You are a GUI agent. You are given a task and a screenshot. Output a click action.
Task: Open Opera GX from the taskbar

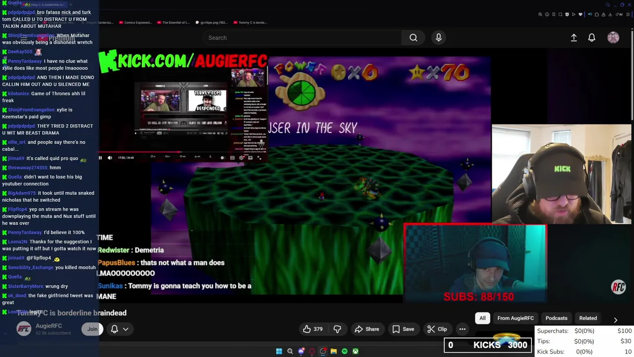pos(312,351)
